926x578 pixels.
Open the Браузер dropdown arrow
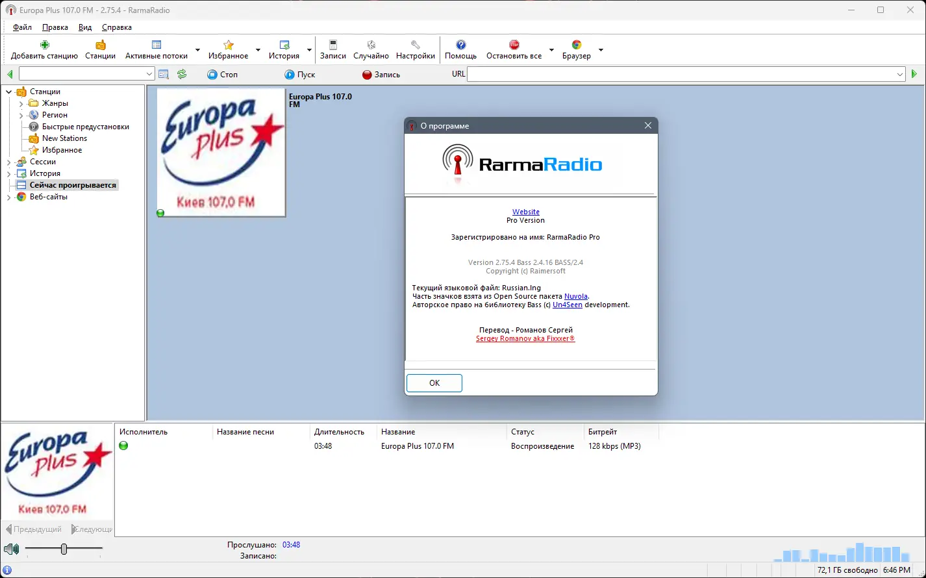[601, 50]
